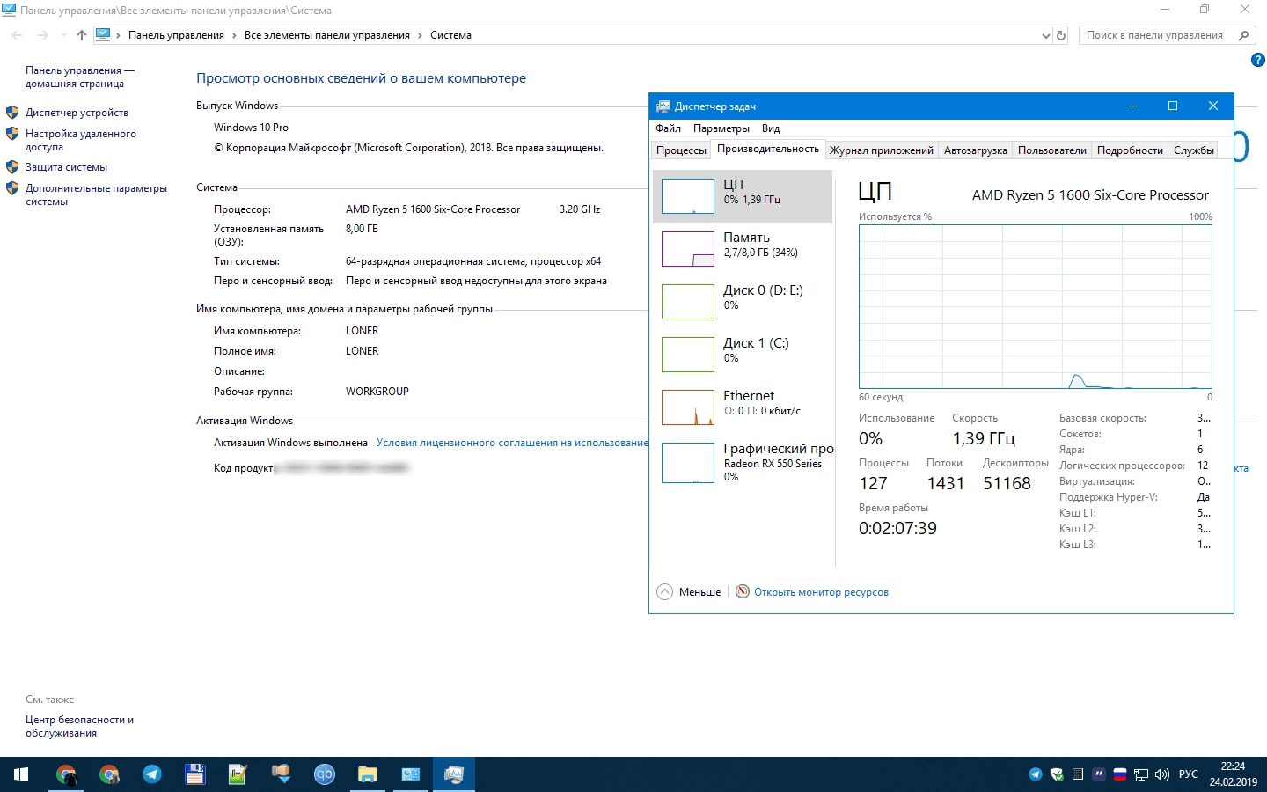The width and height of the screenshot is (1267, 792).
Task: Go up one level in Control Panel
Action: tap(82, 35)
